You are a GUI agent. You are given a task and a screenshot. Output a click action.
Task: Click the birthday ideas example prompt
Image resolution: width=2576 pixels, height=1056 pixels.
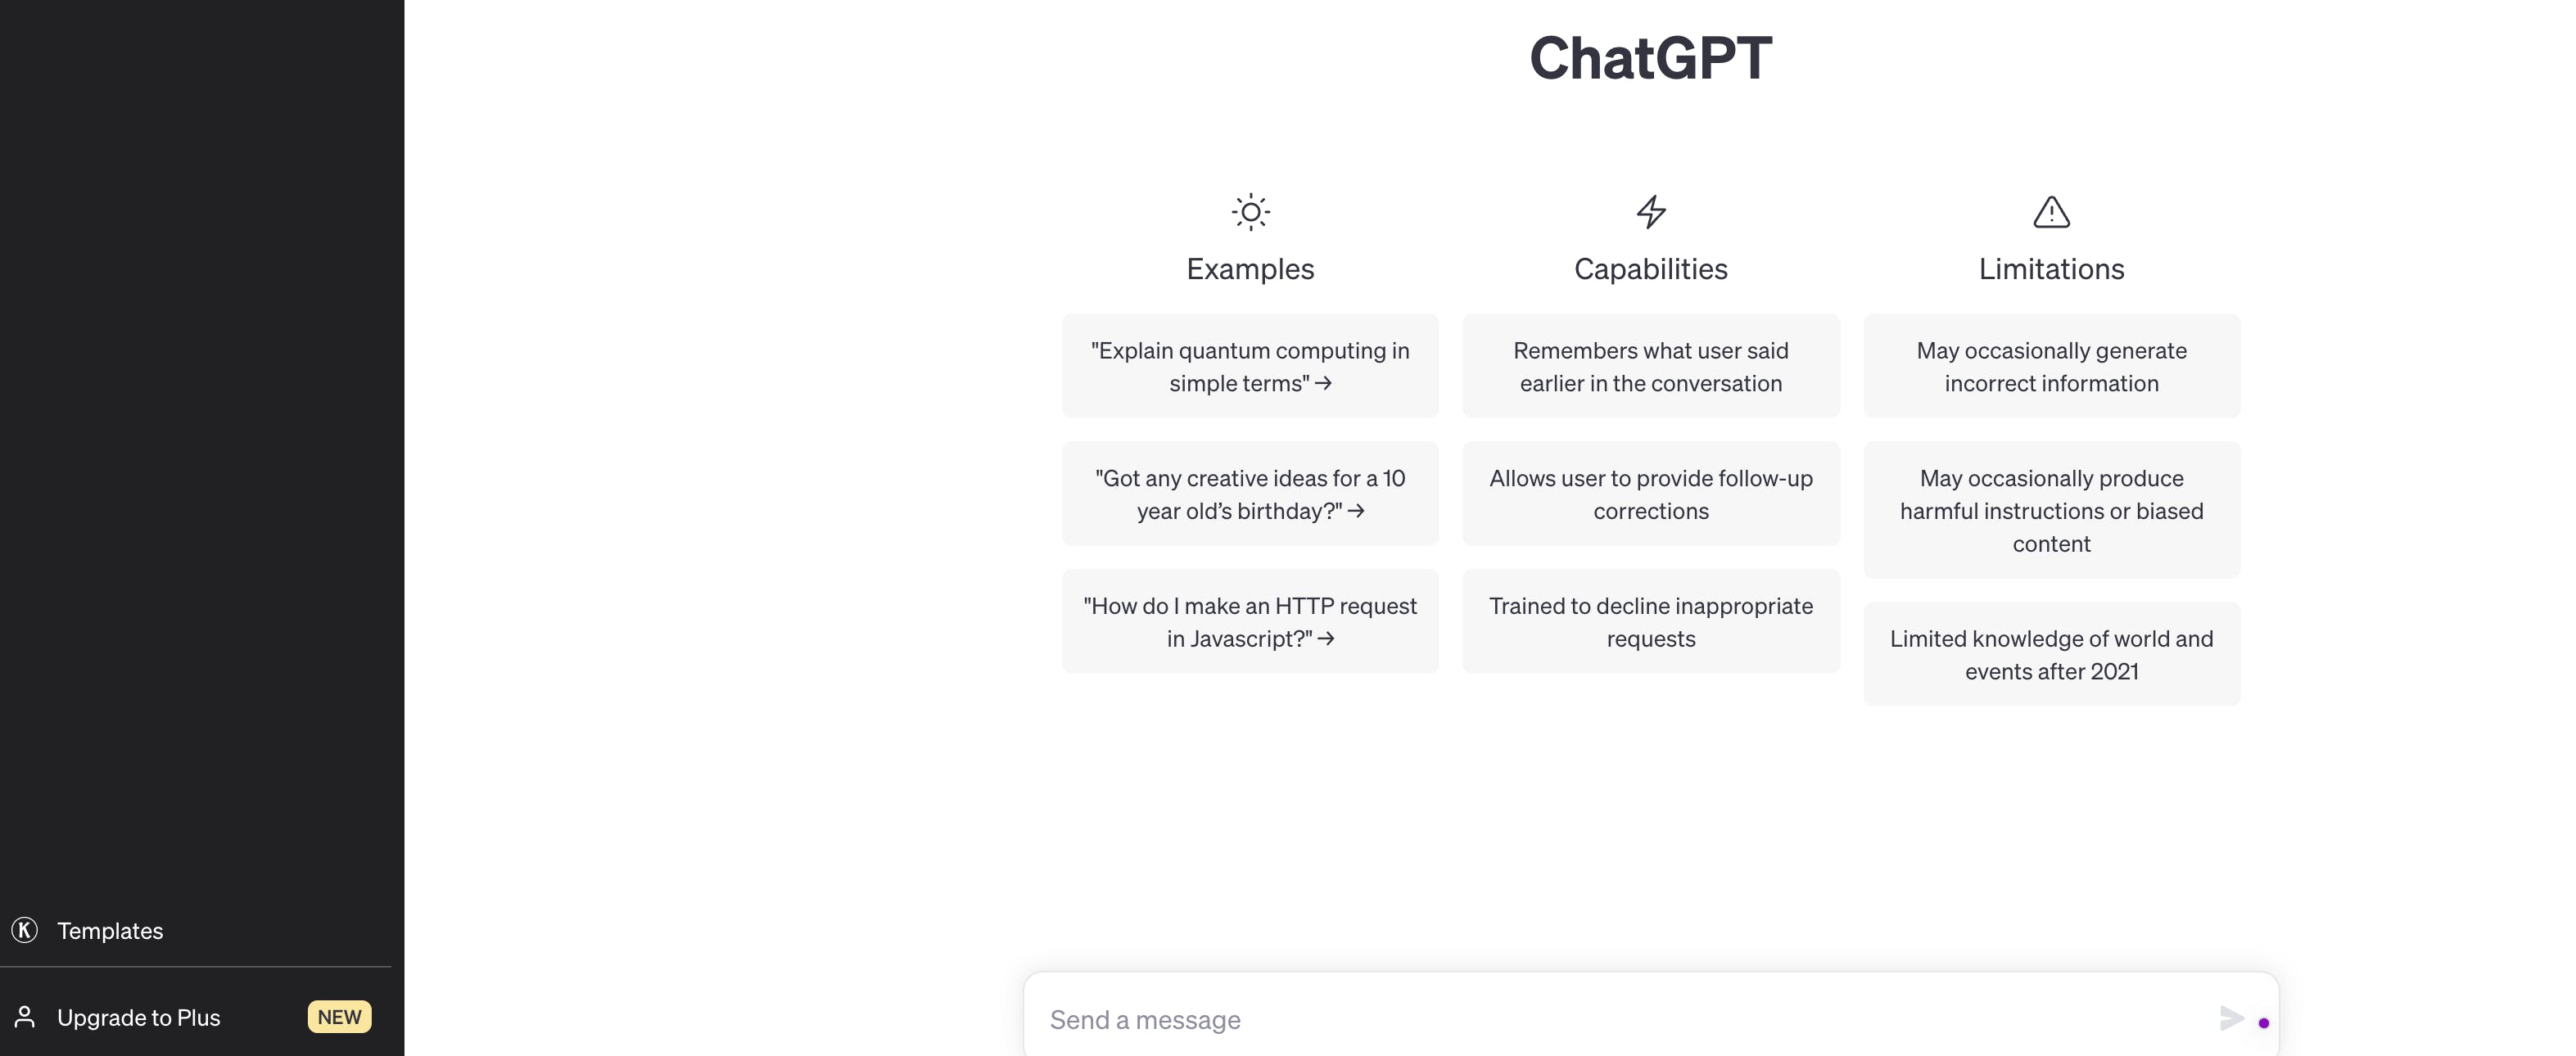coord(1250,493)
